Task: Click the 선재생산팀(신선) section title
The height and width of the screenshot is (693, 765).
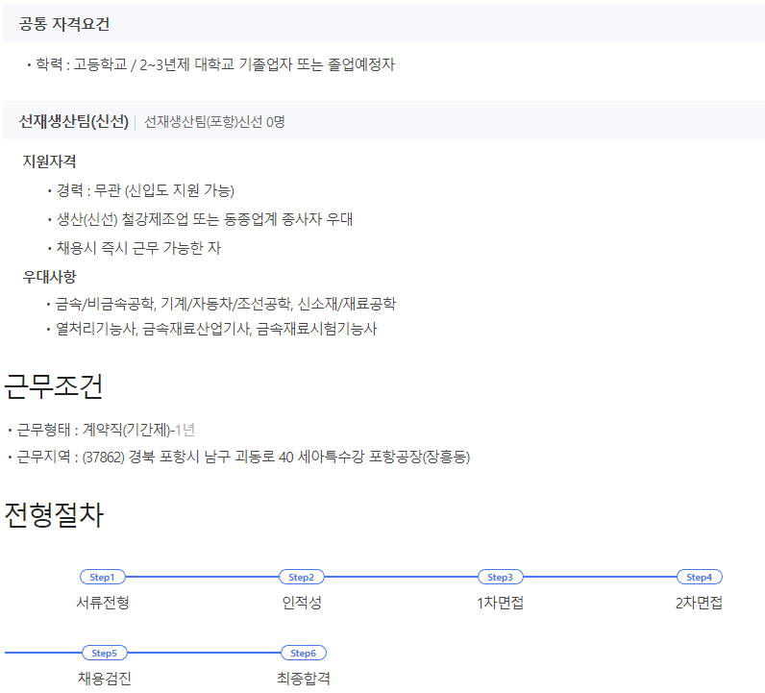Action: 74,121
